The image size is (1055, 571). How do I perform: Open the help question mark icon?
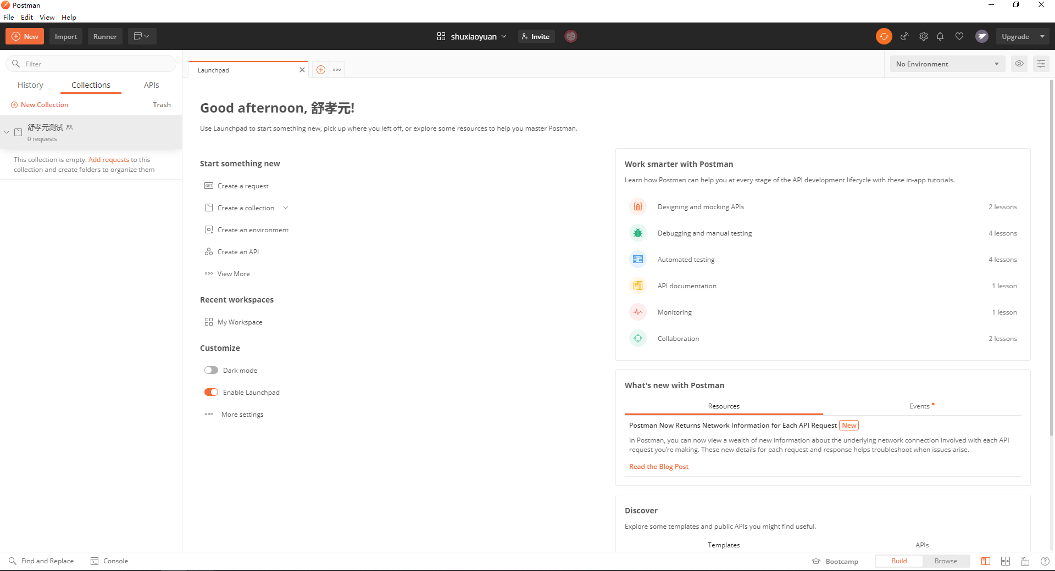click(1045, 561)
